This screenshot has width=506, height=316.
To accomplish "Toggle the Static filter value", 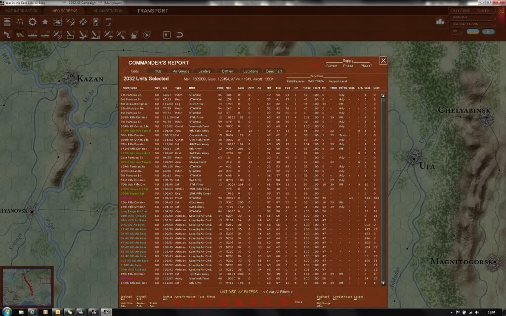I will point(152,306).
